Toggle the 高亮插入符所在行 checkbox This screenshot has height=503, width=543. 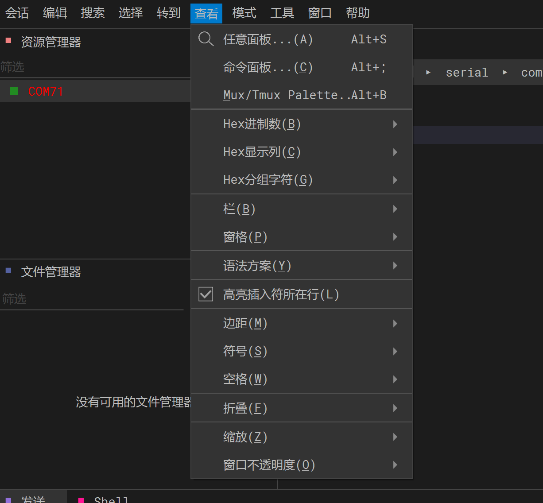(206, 294)
